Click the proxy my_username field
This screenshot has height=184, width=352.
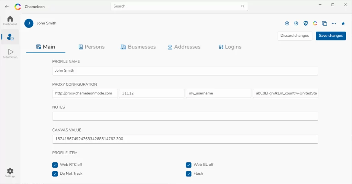218,93
